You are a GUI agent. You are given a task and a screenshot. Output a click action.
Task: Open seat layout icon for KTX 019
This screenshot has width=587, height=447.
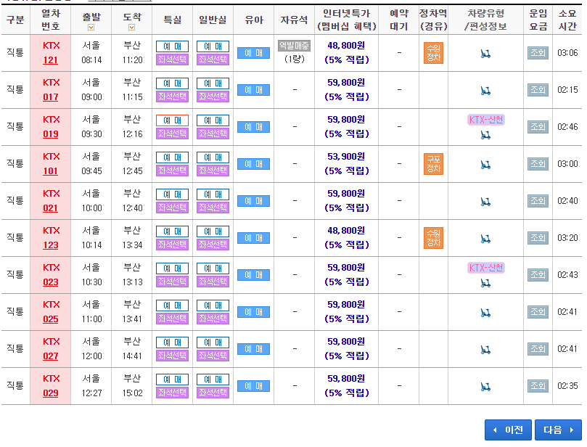tap(485, 135)
